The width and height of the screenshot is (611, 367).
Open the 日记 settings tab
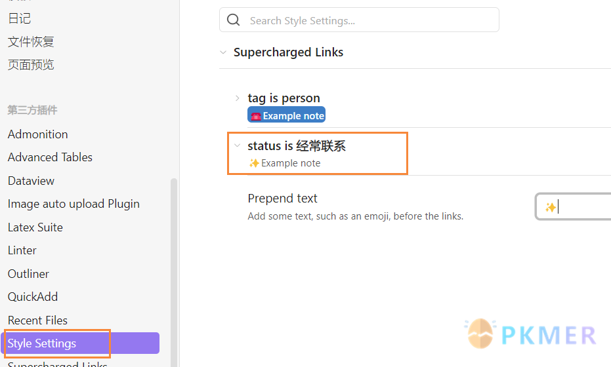click(x=20, y=18)
